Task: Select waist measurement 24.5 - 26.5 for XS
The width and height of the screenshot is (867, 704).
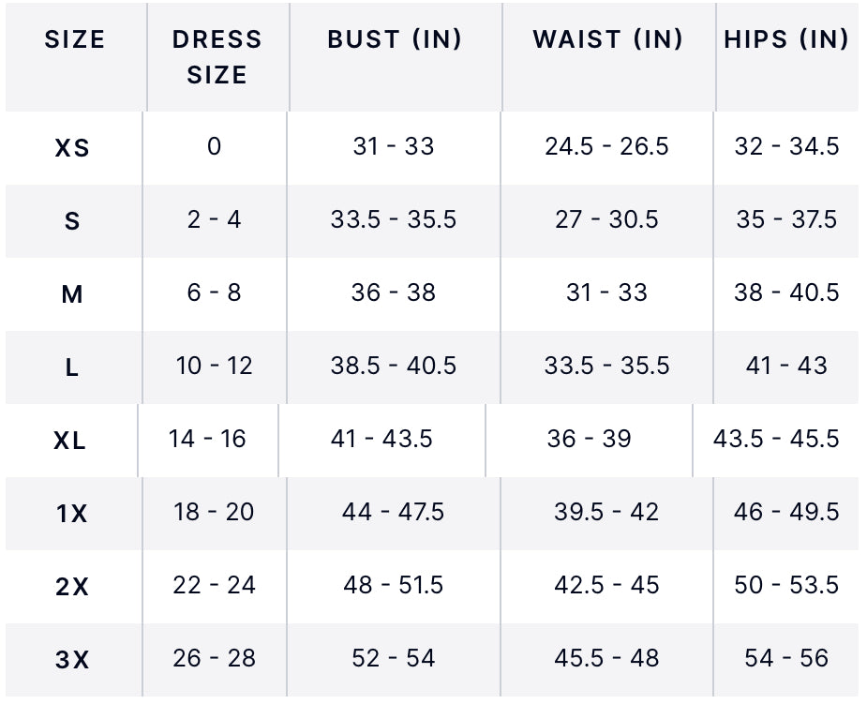Action: (606, 146)
